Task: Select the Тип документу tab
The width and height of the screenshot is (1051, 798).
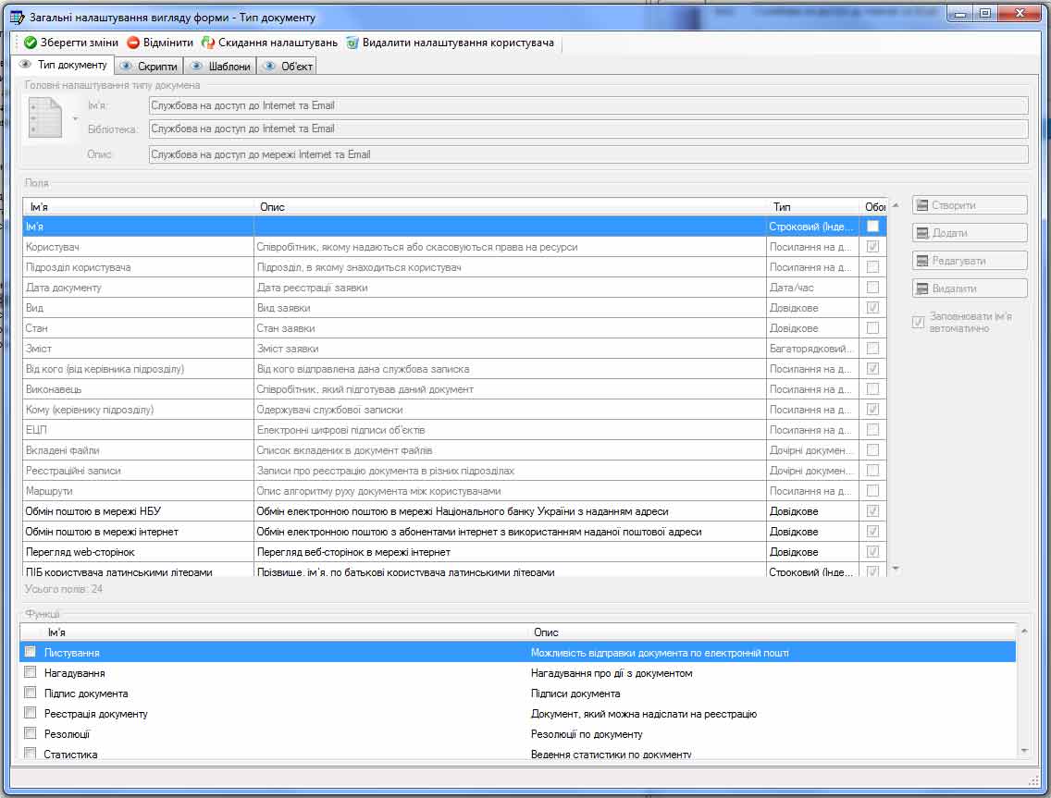Action: [63, 65]
